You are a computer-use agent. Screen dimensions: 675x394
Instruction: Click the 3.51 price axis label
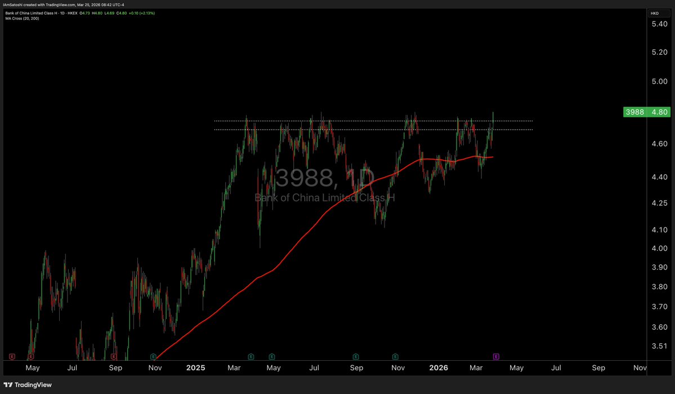(659, 346)
